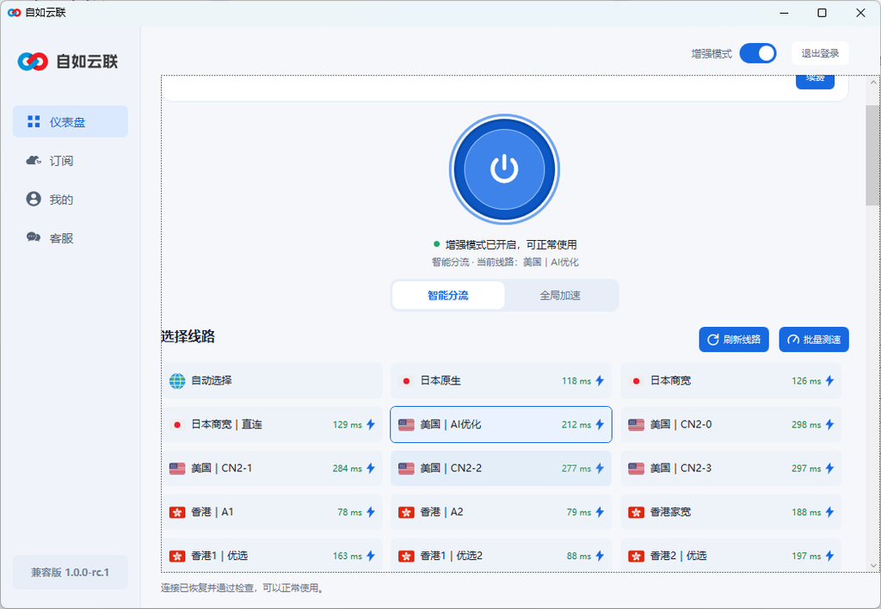Click the 88 ms latency value

(579, 557)
